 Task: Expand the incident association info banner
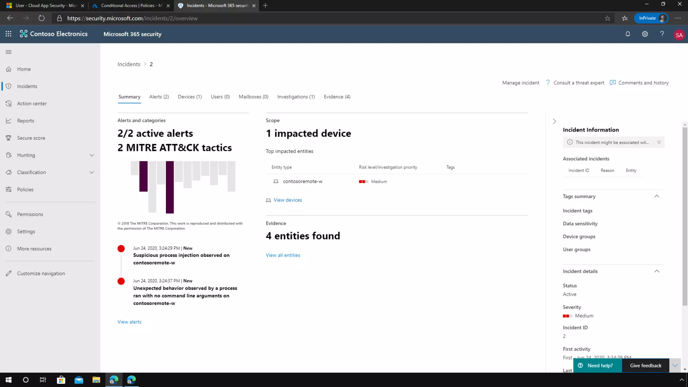click(x=659, y=142)
